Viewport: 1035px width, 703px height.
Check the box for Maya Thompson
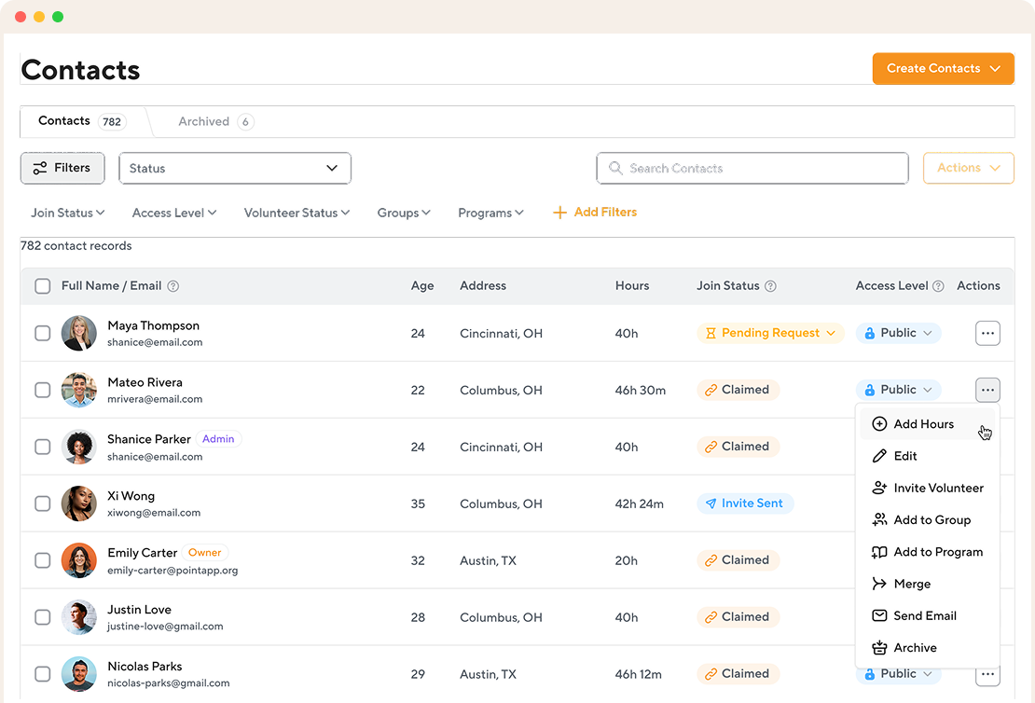point(42,334)
